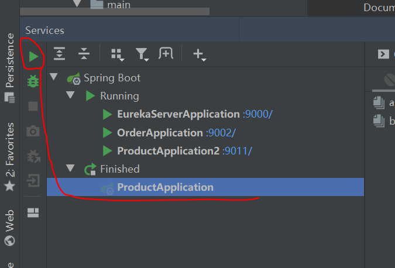The width and height of the screenshot is (395, 268).
Task: Click the camera thread dump icon
Action: [x=33, y=131]
